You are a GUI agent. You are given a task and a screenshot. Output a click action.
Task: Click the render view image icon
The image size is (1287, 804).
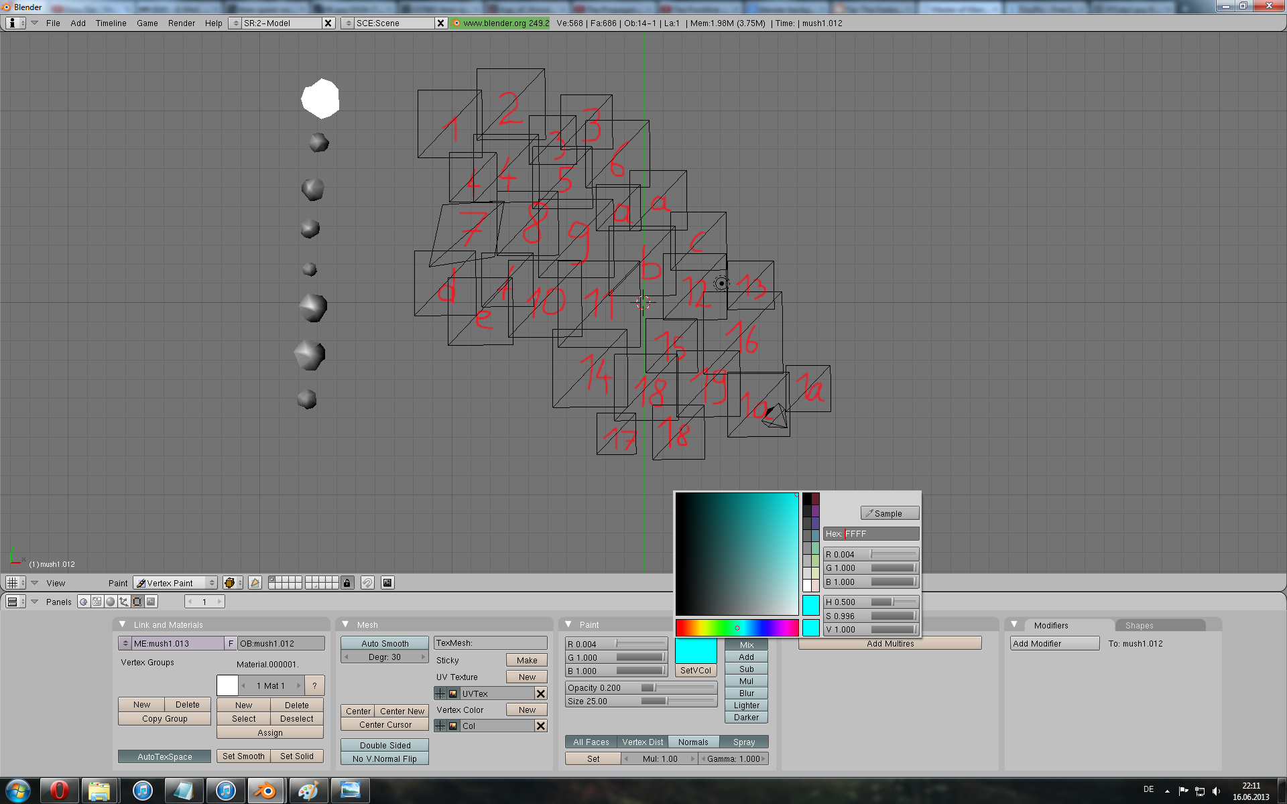pyautogui.click(x=387, y=583)
